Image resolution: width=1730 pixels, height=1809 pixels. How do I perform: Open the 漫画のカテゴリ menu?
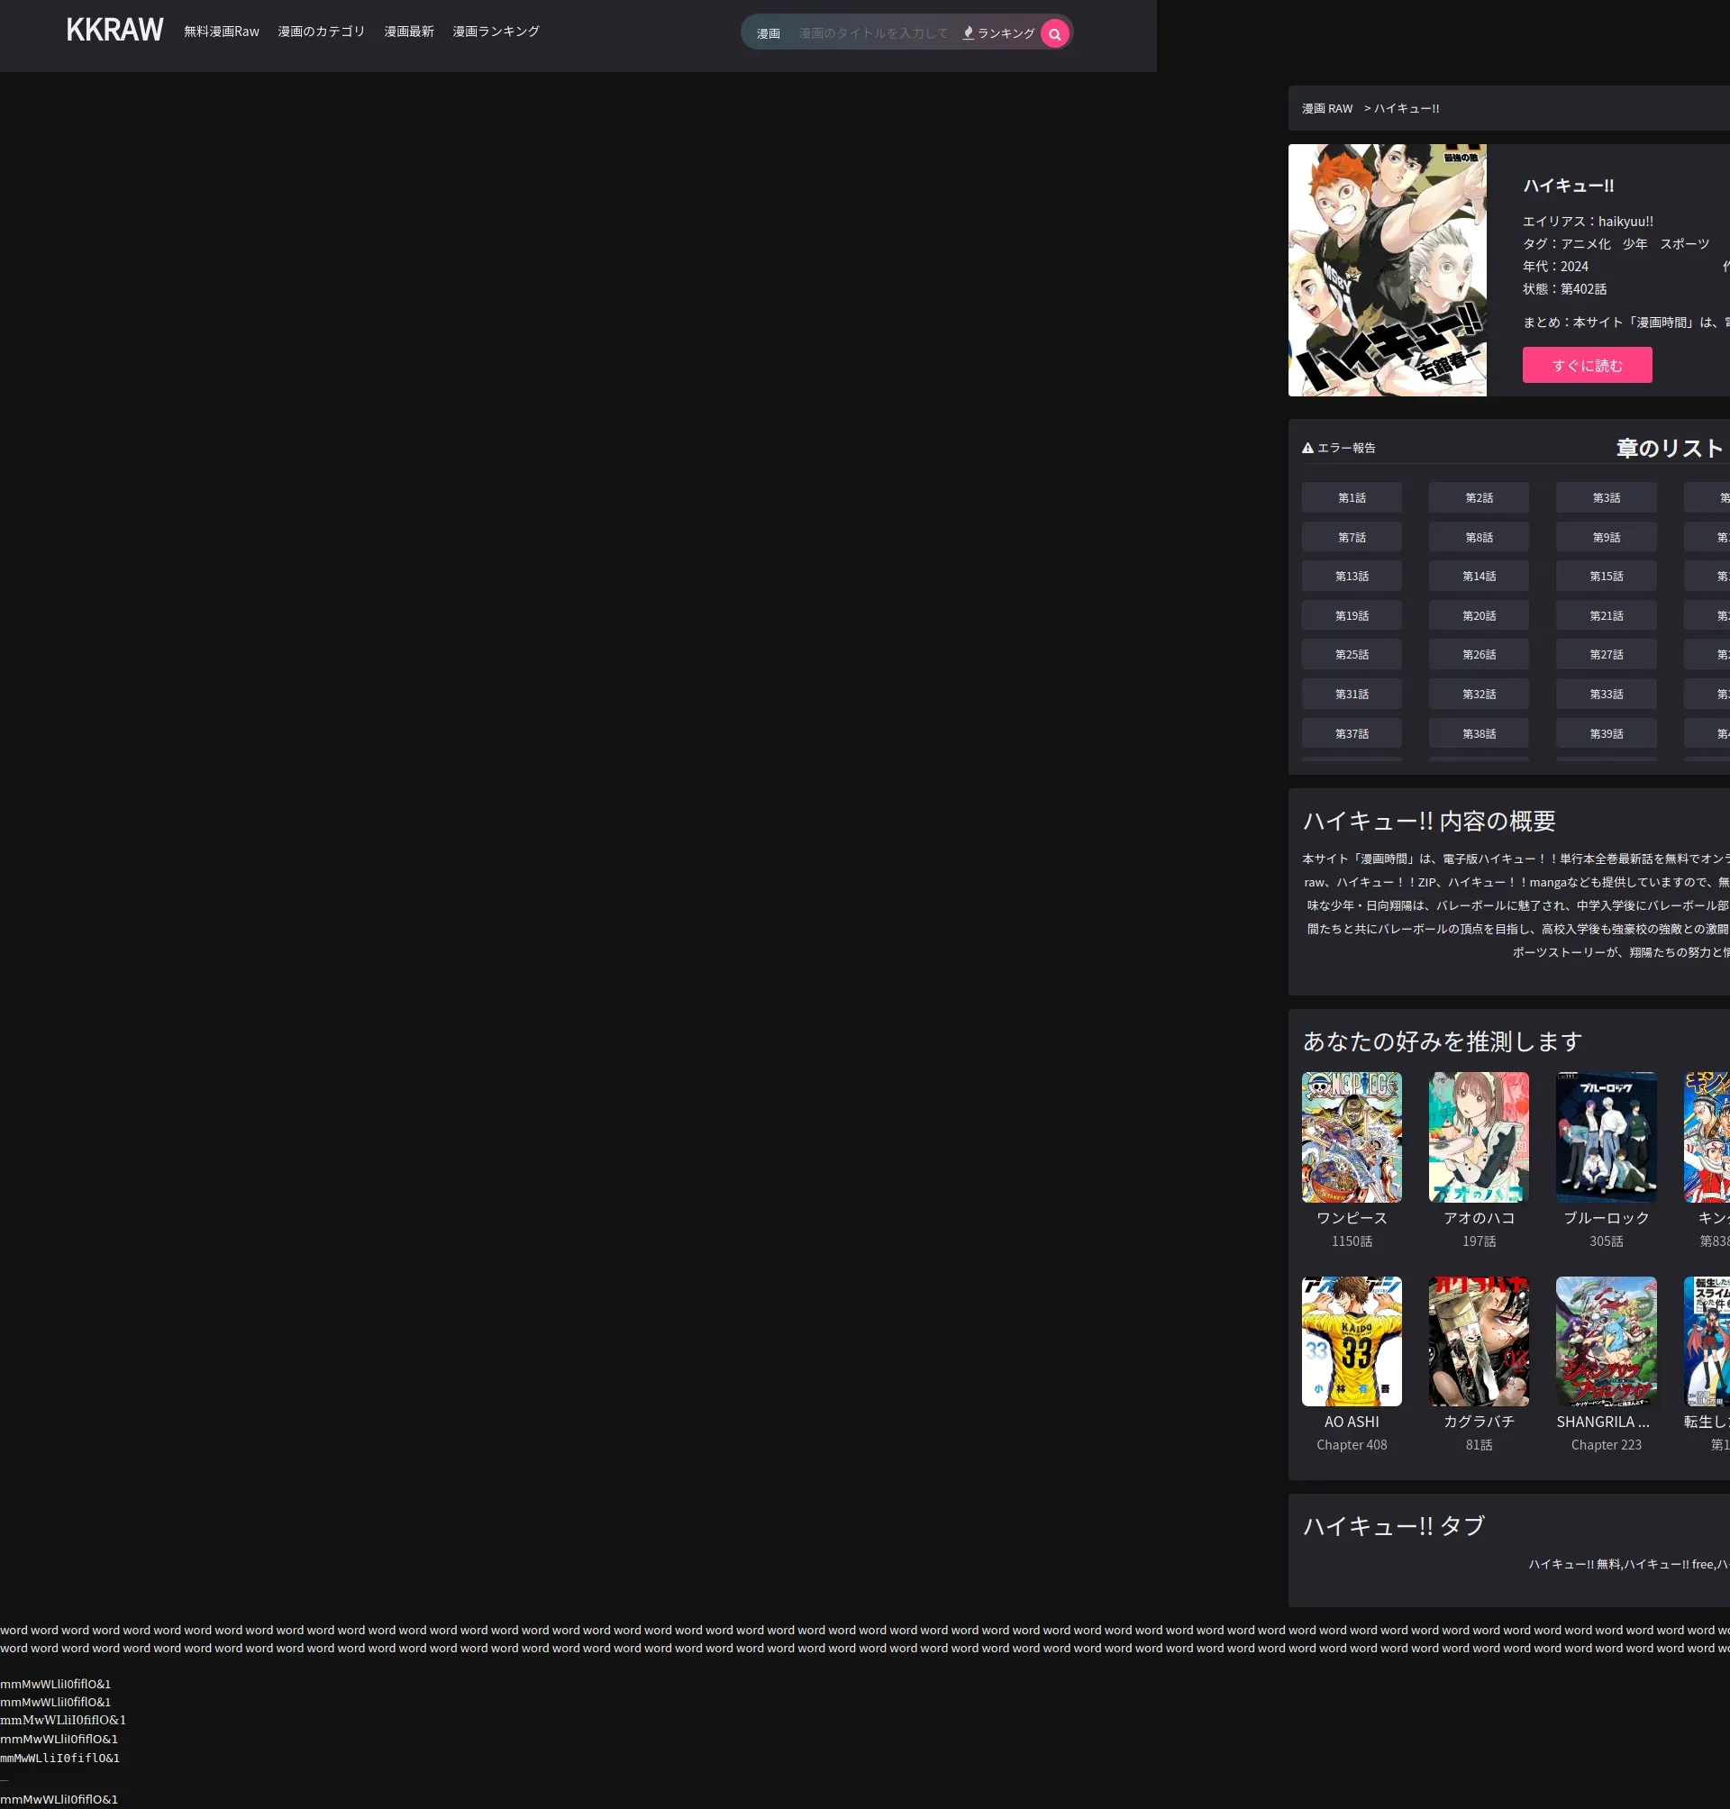[321, 32]
